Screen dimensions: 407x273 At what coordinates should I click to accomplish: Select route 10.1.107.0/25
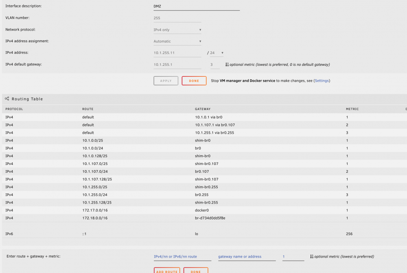(x=95, y=164)
